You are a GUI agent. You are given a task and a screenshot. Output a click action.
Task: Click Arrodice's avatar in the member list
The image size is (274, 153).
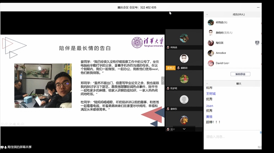click(x=211, y=53)
